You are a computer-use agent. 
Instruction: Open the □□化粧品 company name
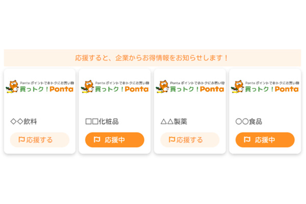[102, 121]
